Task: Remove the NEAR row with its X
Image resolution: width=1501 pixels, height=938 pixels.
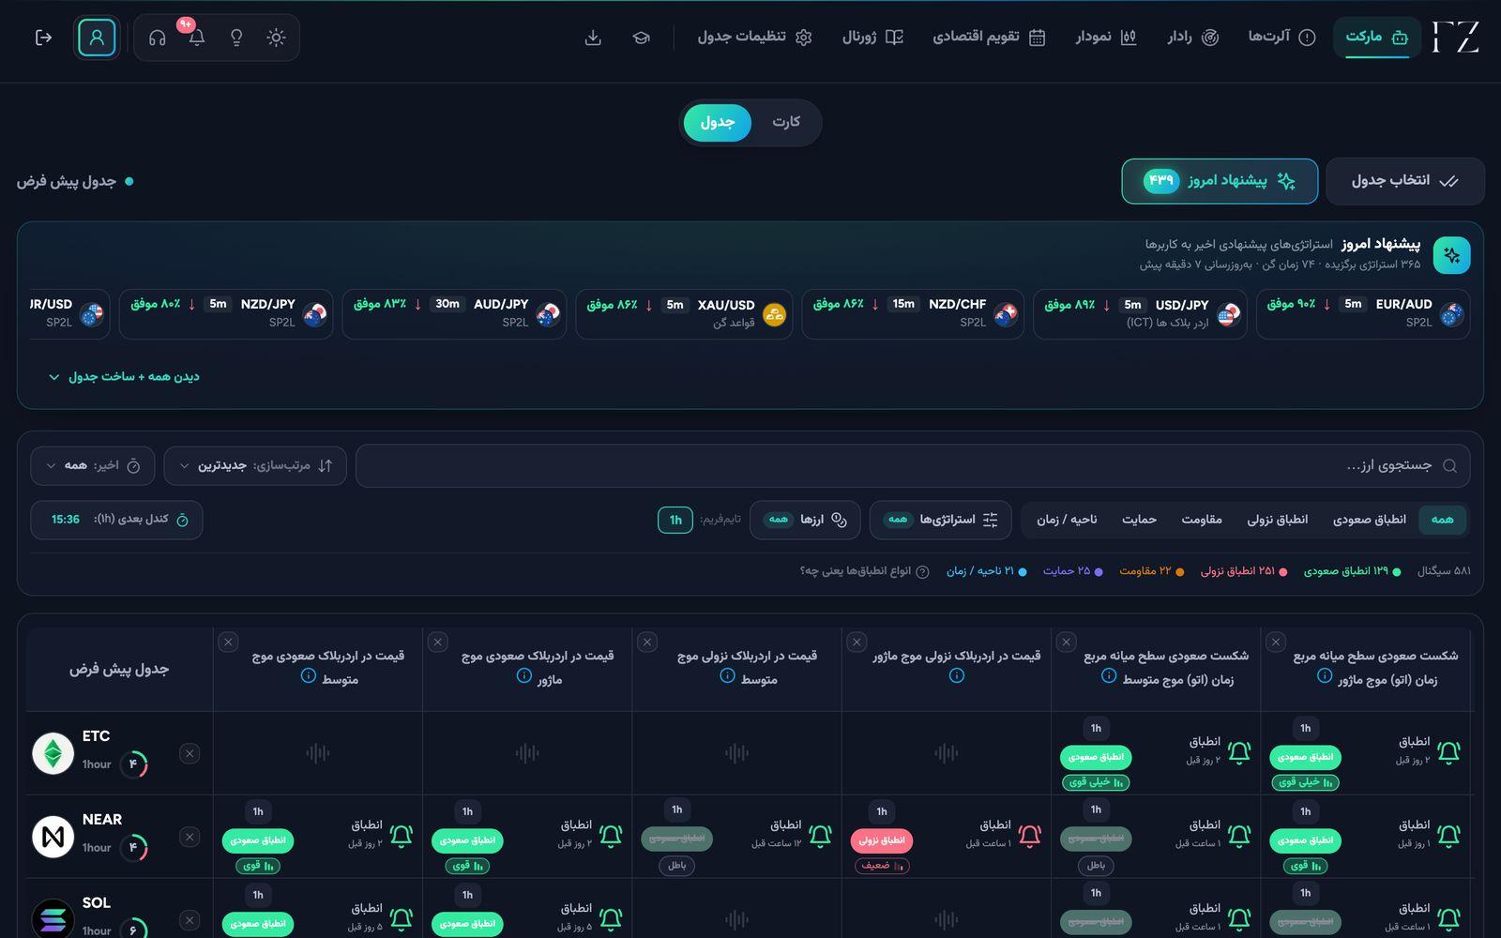Action: point(190,837)
